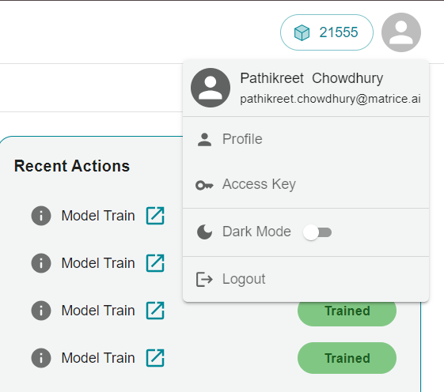444x392 pixels.
Task: Open the second Model Train external link
Action: [x=155, y=263]
